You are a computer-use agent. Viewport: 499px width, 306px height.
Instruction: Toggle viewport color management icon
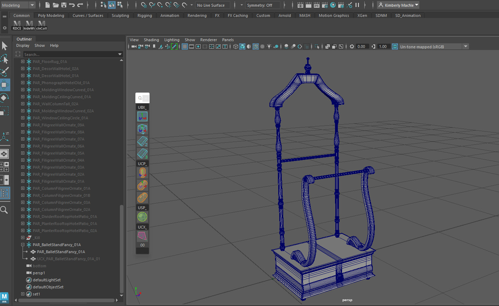tap(395, 46)
